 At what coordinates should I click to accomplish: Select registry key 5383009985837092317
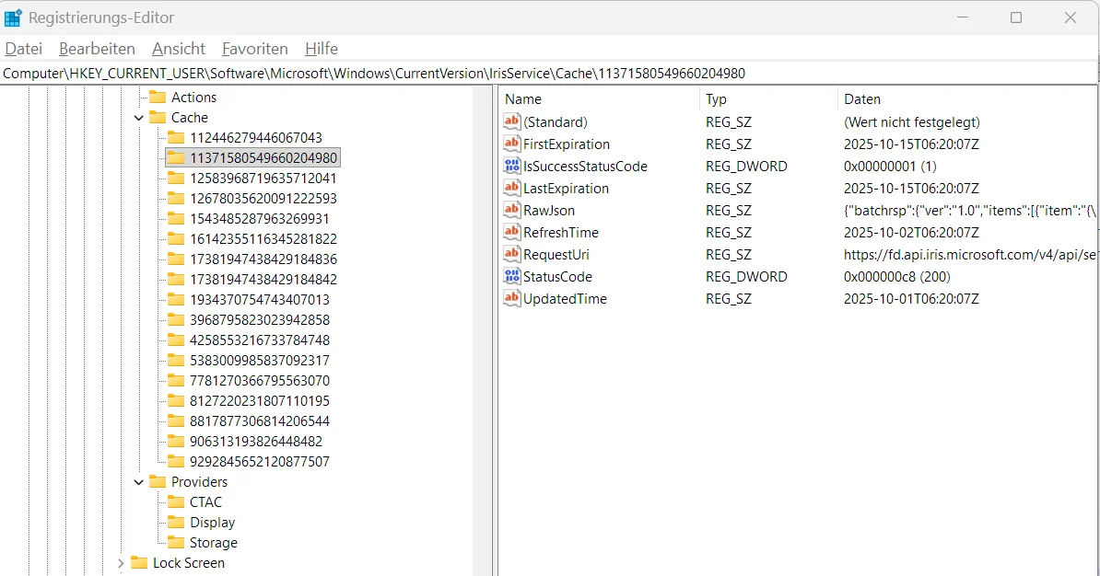pos(260,361)
